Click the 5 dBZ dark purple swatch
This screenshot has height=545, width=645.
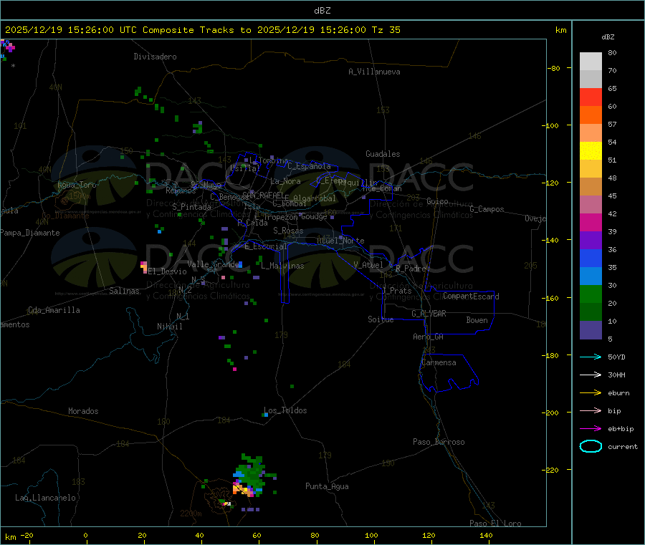pyautogui.click(x=591, y=330)
